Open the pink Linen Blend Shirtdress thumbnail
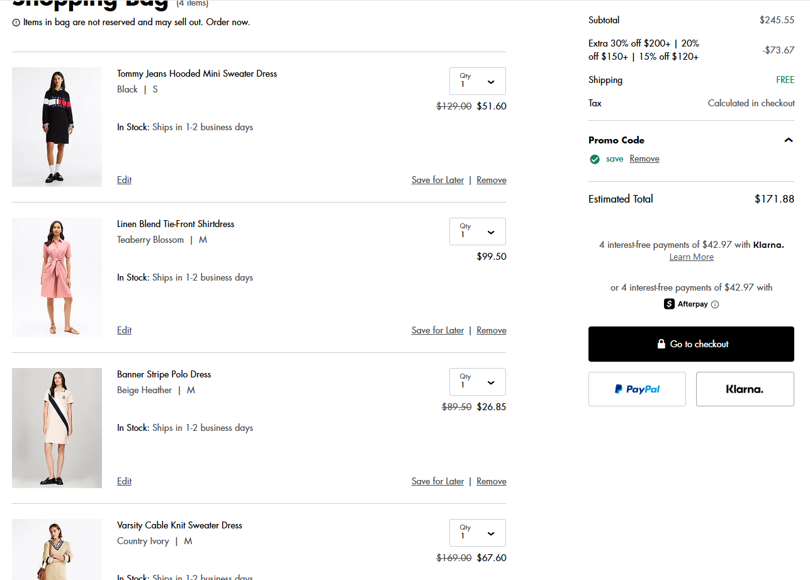Image resolution: width=810 pixels, height=580 pixels. pos(57,277)
